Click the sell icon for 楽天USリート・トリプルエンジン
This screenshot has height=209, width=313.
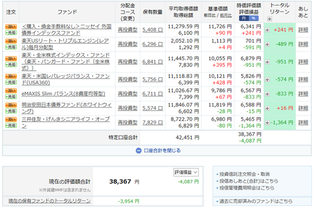pos(10,47)
